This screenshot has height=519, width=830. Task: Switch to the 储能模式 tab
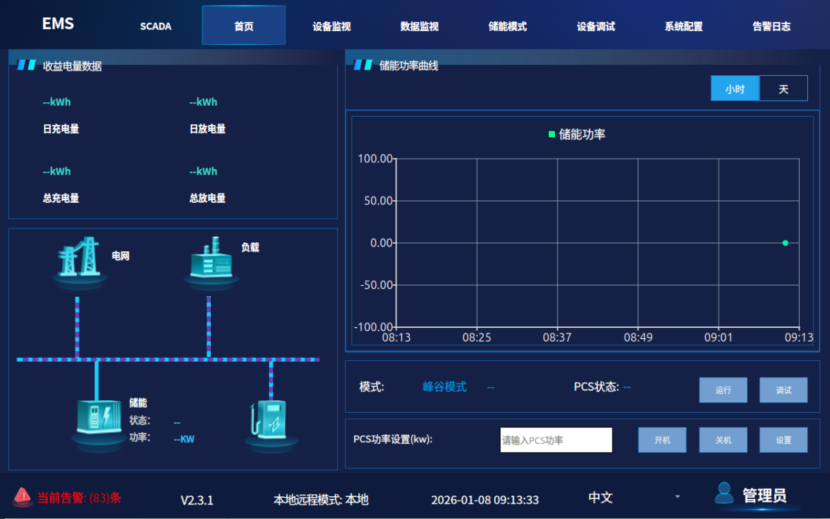point(507,26)
